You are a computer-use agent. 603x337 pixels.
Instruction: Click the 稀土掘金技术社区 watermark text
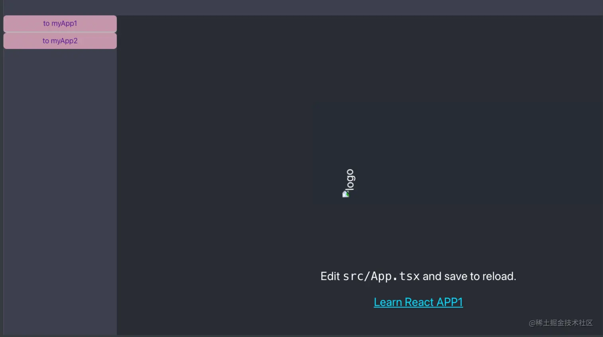pyautogui.click(x=564, y=323)
